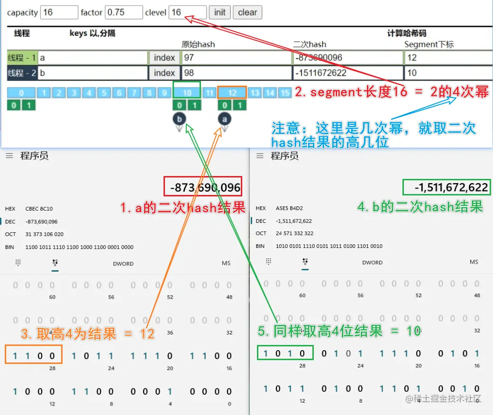Screen dimensions: 493x415
Task: Click Segment index field showing 10
Action: point(448,73)
